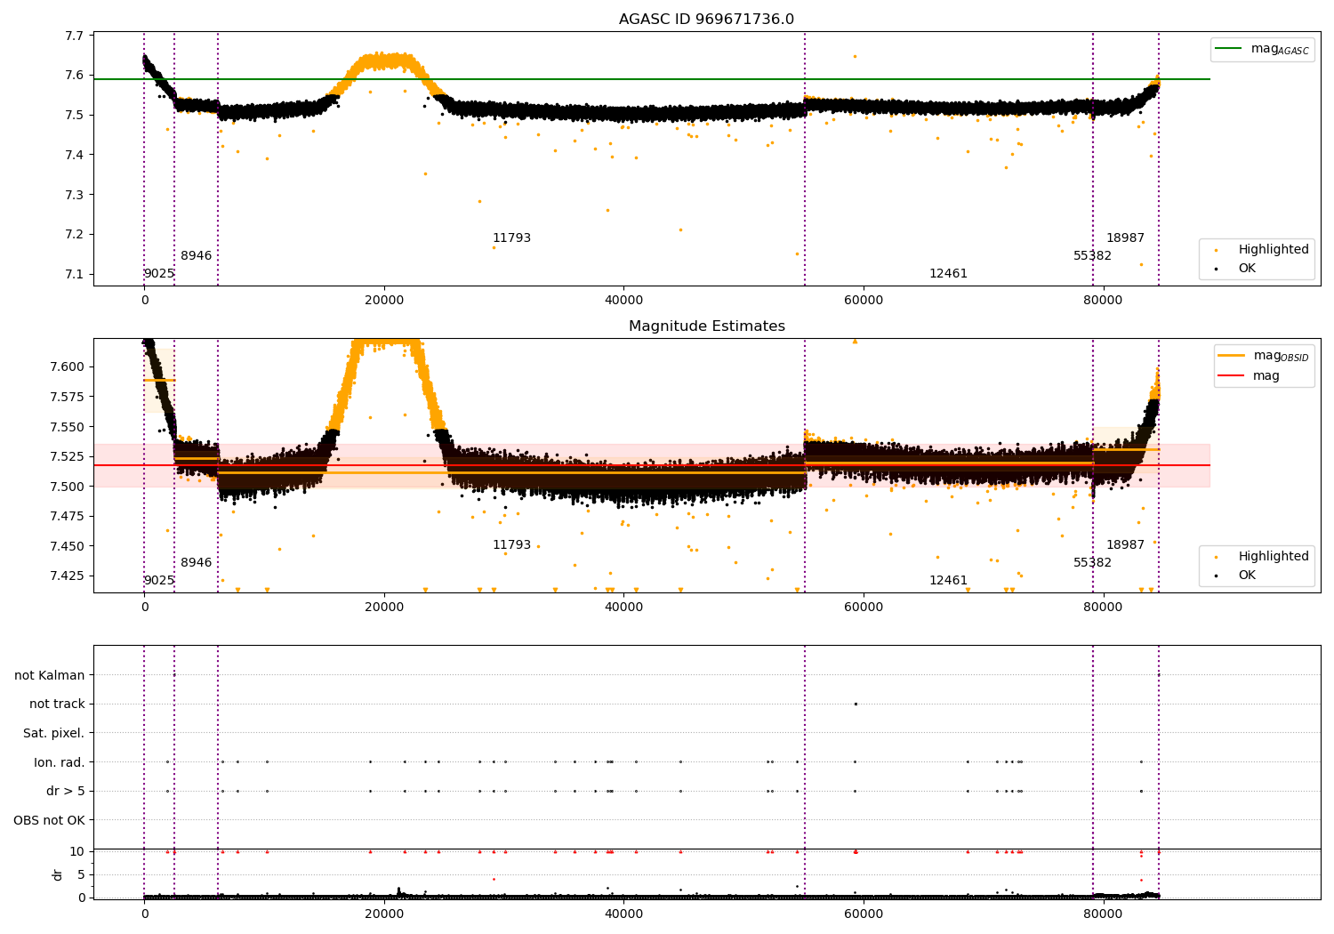Click y-axis tick 7.525 in Magnitude Estimates plot
This screenshot has width=1334, height=934.
pyautogui.click(x=68, y=456)
